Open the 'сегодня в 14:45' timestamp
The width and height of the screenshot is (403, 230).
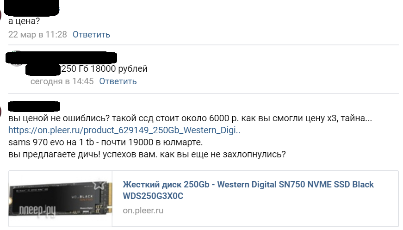tap(62, 81)
